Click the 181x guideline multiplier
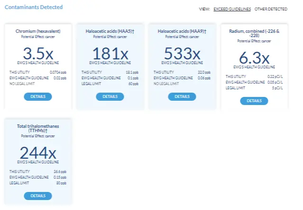The height and width of the screenshot is (210, 303). pyautogui.click(x=110, y=53)
